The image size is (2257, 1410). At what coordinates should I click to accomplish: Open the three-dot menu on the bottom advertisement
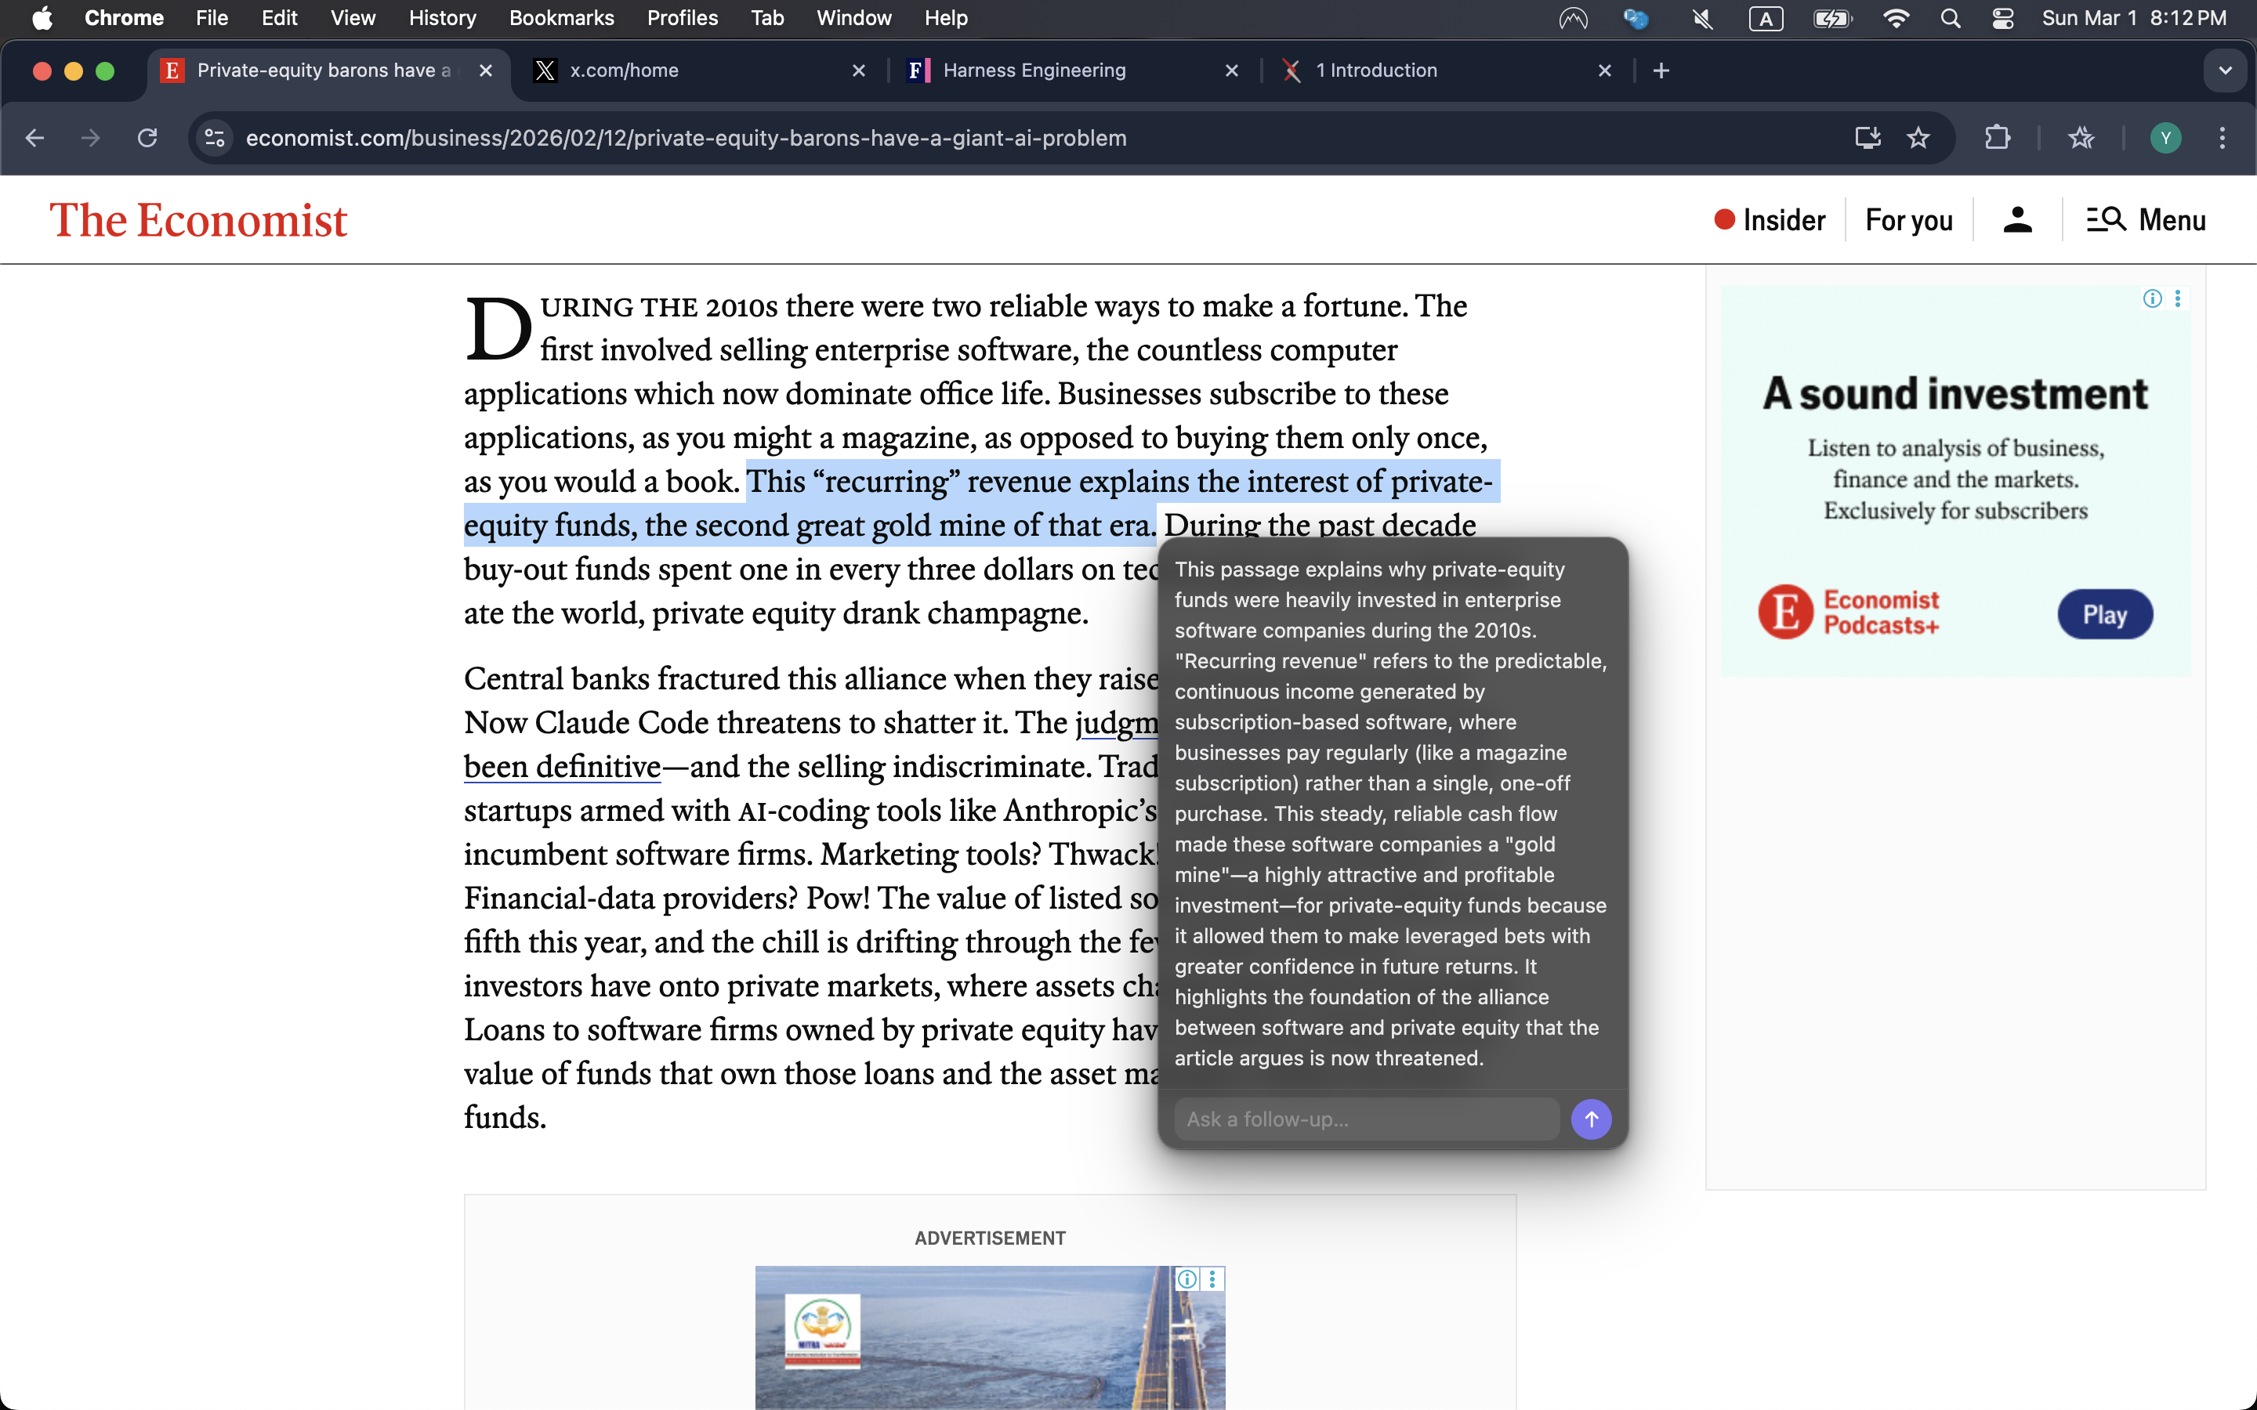[1212, 1278]
